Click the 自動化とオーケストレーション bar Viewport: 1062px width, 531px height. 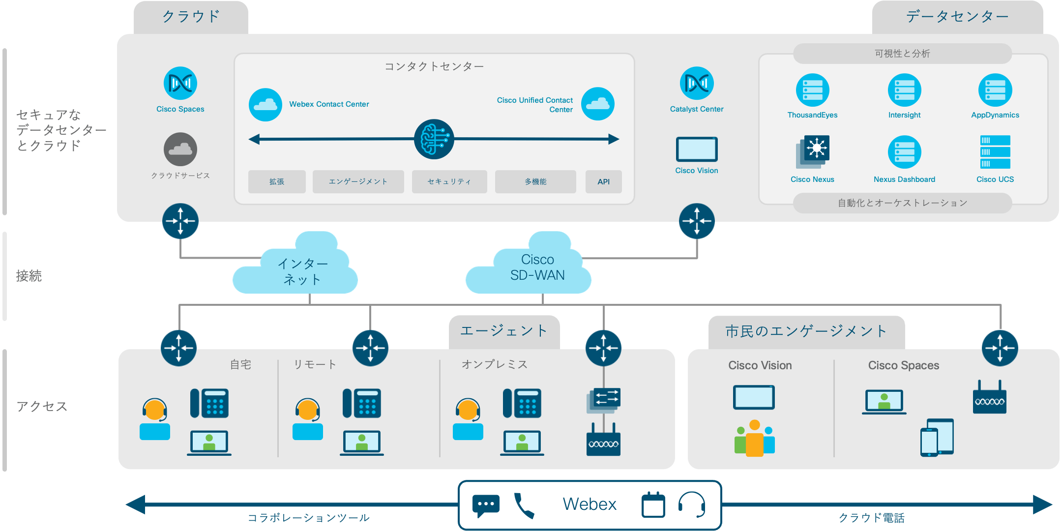pyautogui.click(x=902, y=203)
